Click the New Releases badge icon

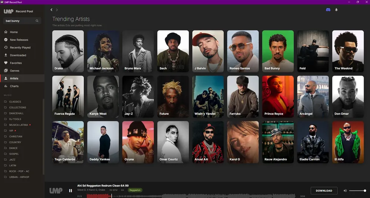(x=6, y=40)
